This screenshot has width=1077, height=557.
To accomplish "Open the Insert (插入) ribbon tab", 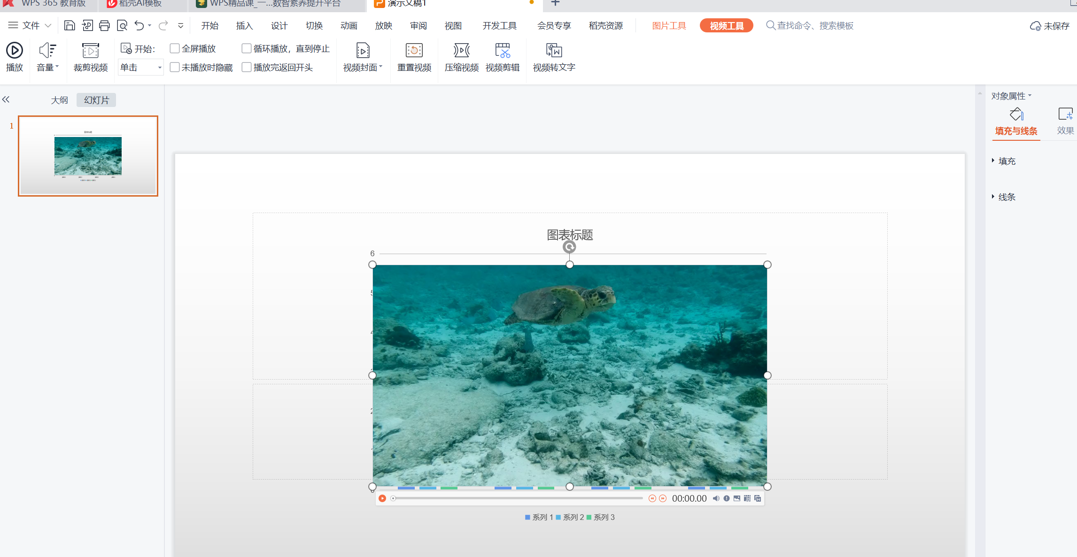I will (x=244, y=26).
